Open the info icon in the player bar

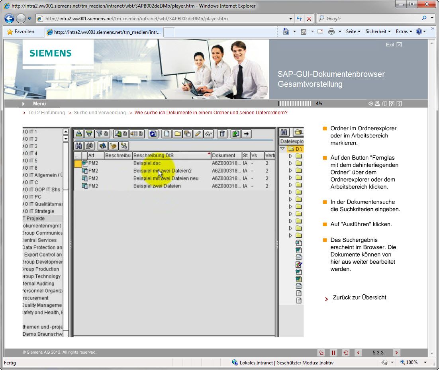point(399,104)
